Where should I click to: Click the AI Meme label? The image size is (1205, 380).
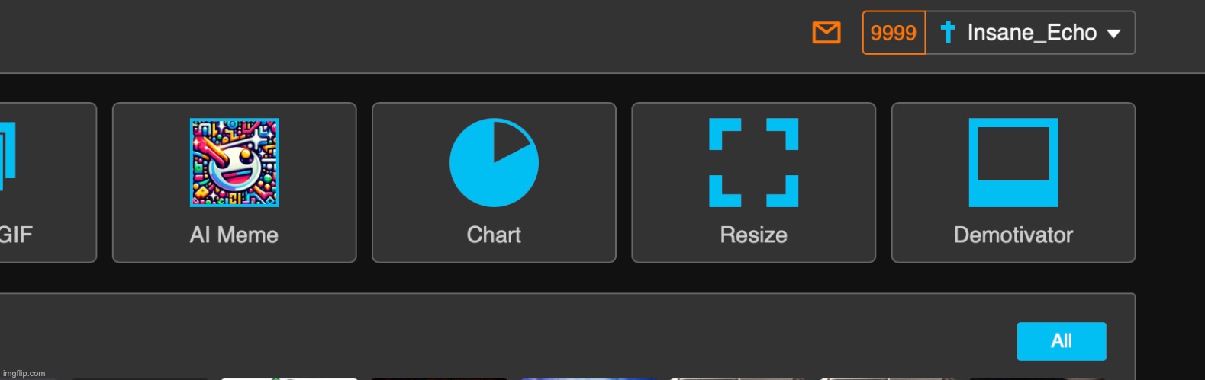(x=234, y=235)
